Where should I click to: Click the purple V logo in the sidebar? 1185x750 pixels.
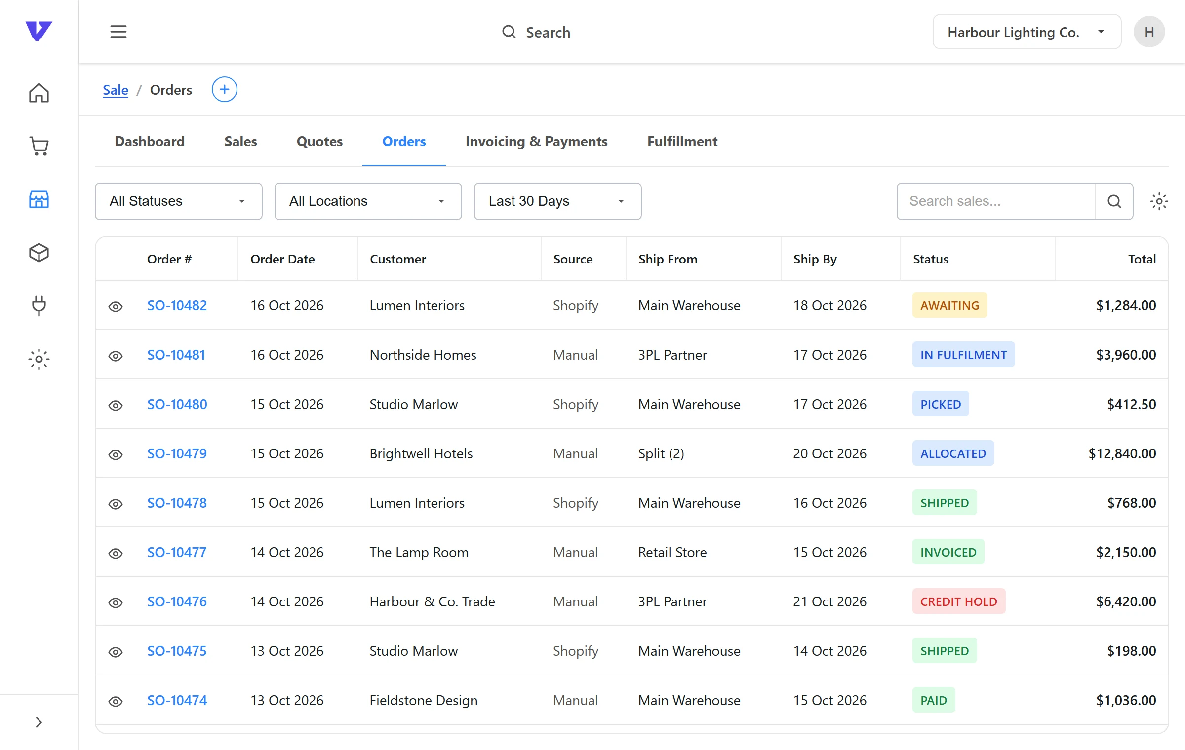(x=39, y=31)
